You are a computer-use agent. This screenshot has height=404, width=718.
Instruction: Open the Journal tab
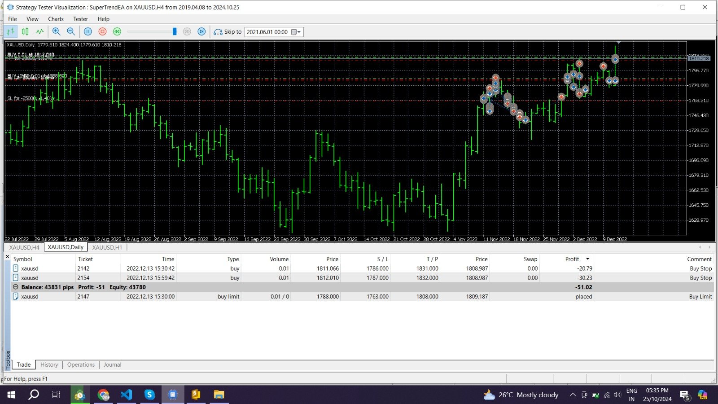coord(112,364)
